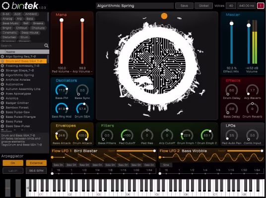Click the Drum Delay effect knob
Screen dimensions: 266x198
232,91
